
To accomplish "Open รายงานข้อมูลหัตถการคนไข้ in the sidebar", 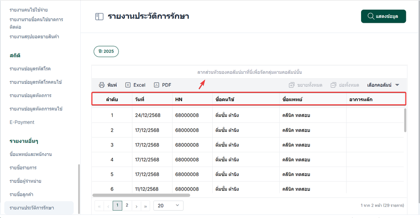I will (36, 109).
